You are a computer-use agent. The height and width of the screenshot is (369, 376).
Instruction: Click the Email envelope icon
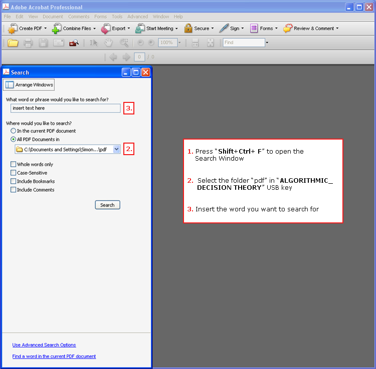coord(59,43)
